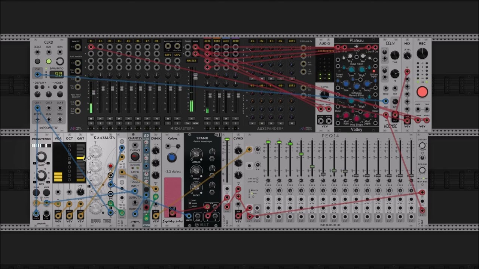Open the GRP1 group label on MixMaster
The image size is (479, 269).
click(168, 55)
